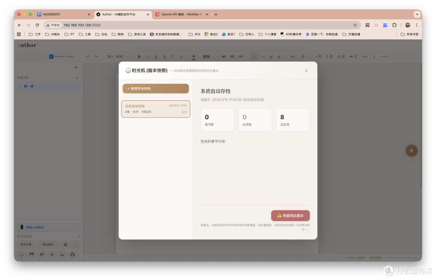Toggle strikethrough formatting
The height and width of the screenshot is (280, 436).
click(x=164, y=57)
